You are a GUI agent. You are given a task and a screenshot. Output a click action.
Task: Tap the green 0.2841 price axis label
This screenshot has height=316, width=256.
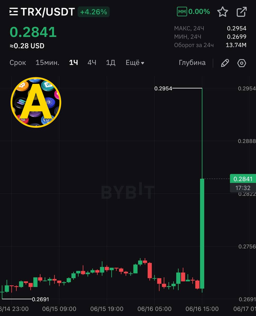(x=243, y=179)
